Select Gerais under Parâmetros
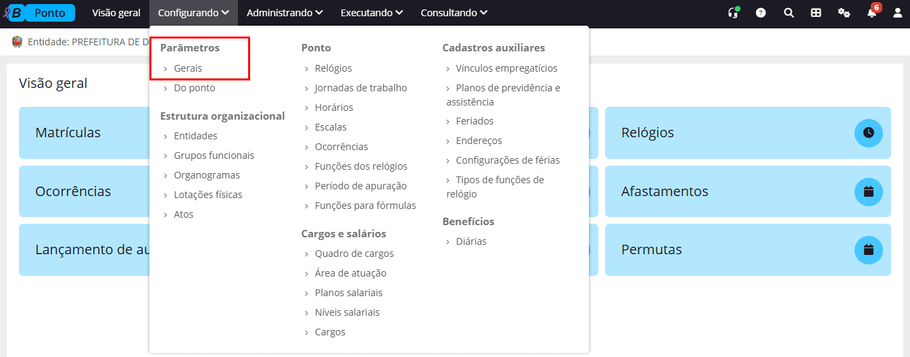Screen dimensions: 910x357 click(x=188, y=68)
